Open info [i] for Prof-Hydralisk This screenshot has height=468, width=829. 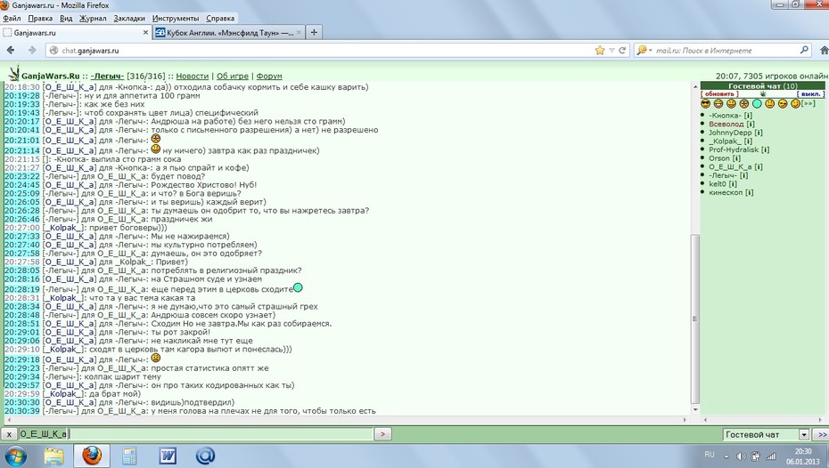point(765,149)
